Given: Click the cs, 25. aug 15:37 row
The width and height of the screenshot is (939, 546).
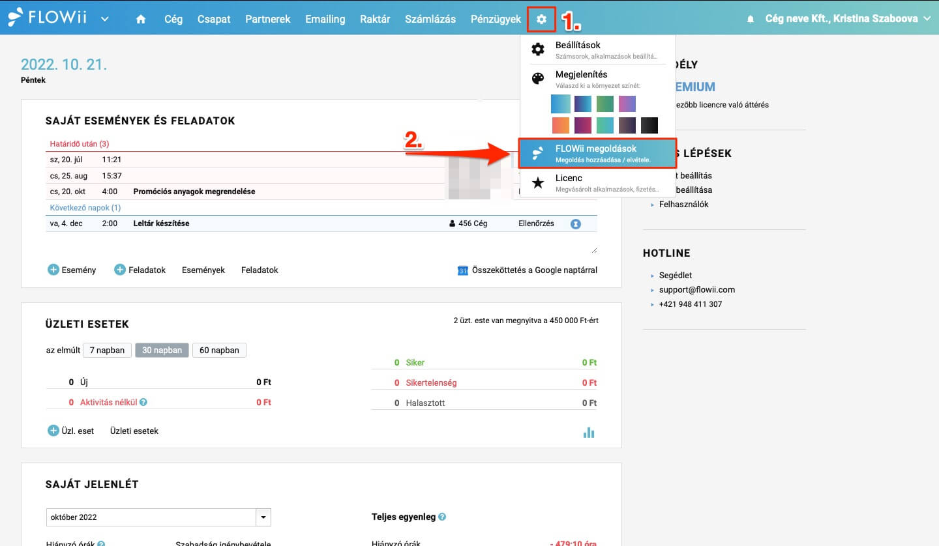Looking at the screenshot, I should (321, 176).
